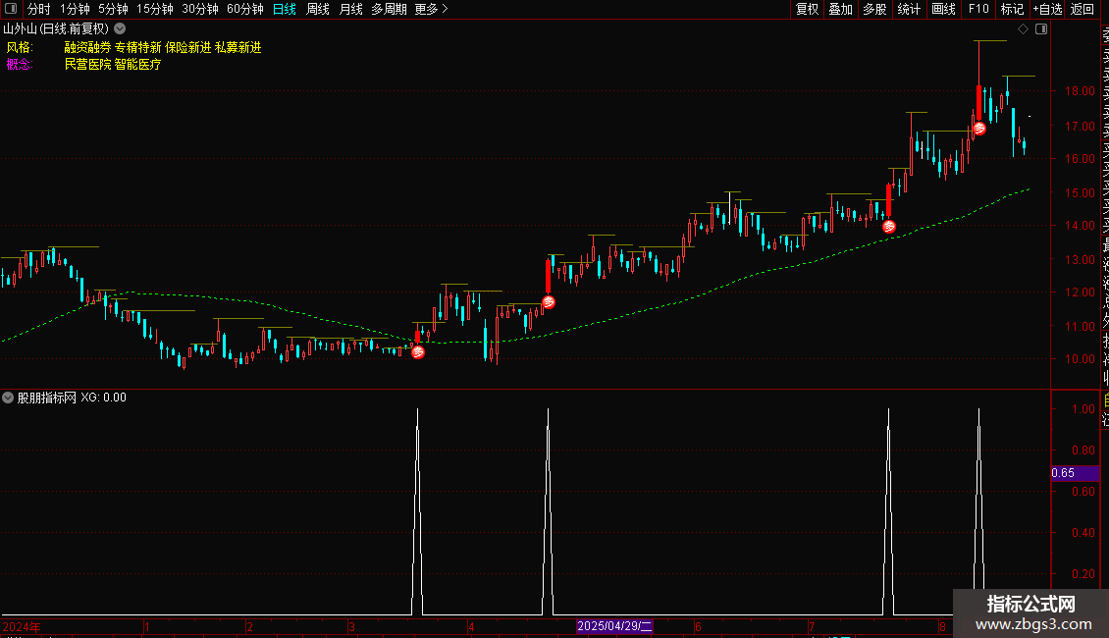This screenshot has width=1109, height=638.
Task: Open the 画线 drawing tools
Action: 943,9
